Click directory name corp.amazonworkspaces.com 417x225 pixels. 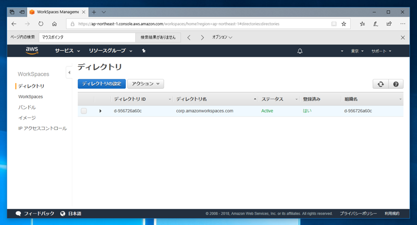[204, 111]
